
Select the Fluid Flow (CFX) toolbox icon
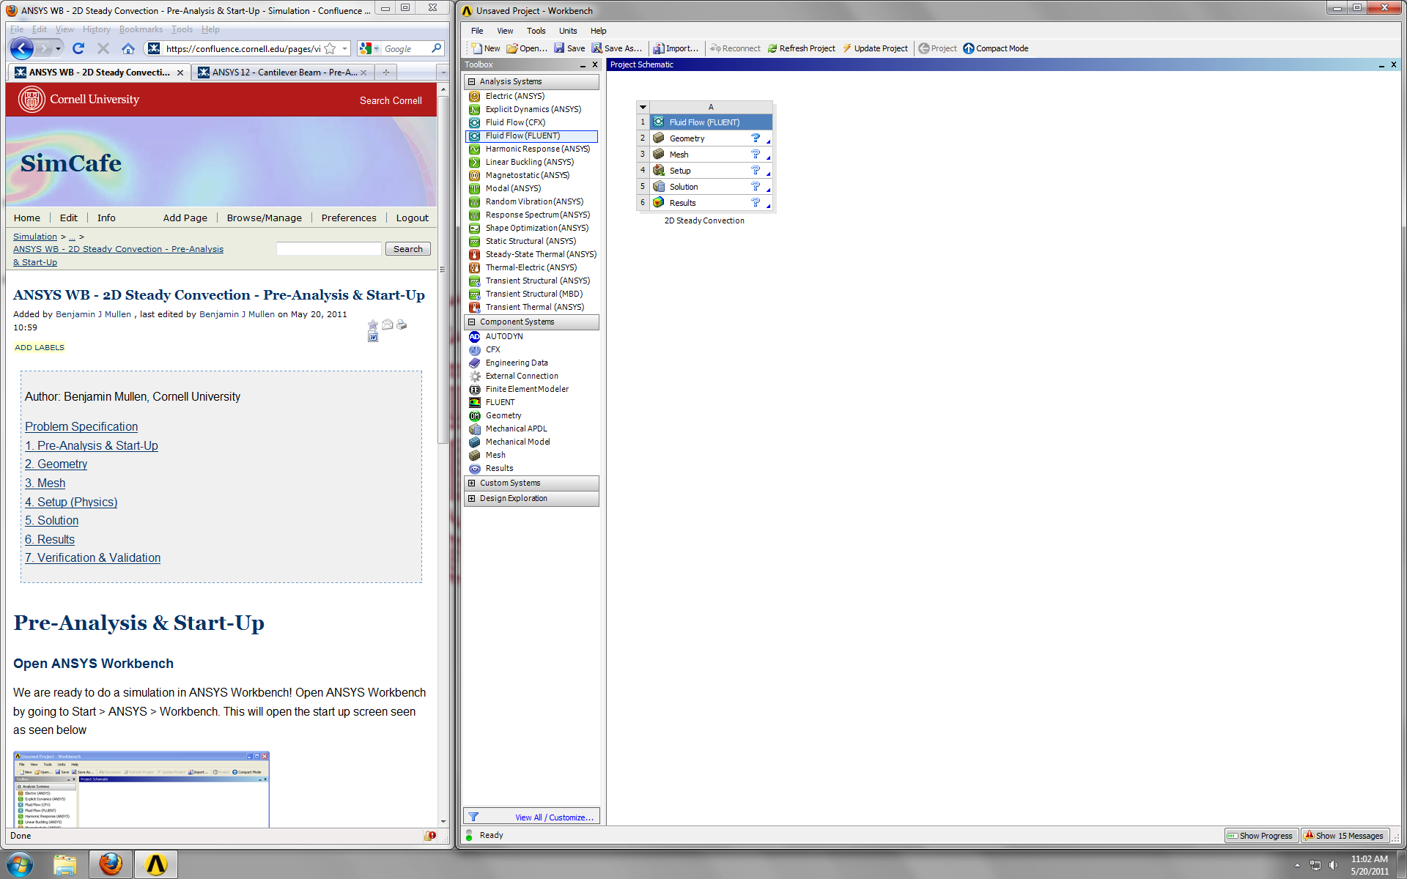(475, 122)
